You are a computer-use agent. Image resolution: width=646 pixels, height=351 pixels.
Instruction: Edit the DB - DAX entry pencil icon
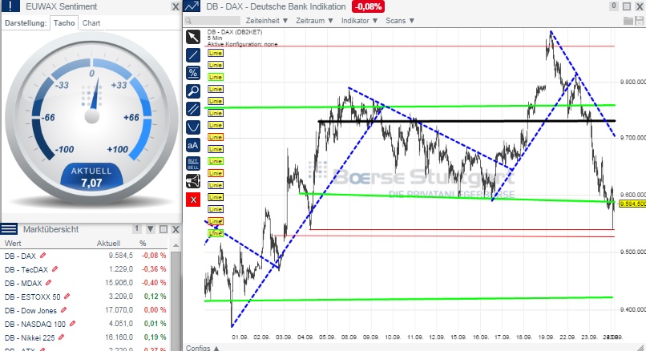click(x=42, y=256)
